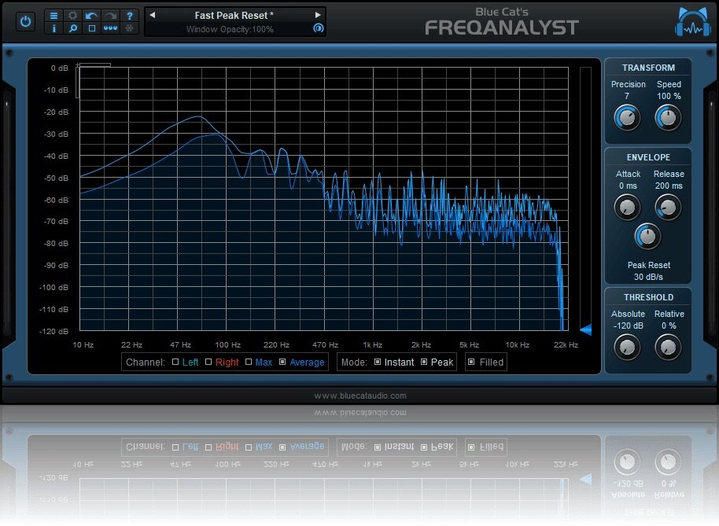Viewport: 719px width, 526px height.
Task: Toggle the plugin power bypass button
Action: pyautogui.click(x=26, y=21)
